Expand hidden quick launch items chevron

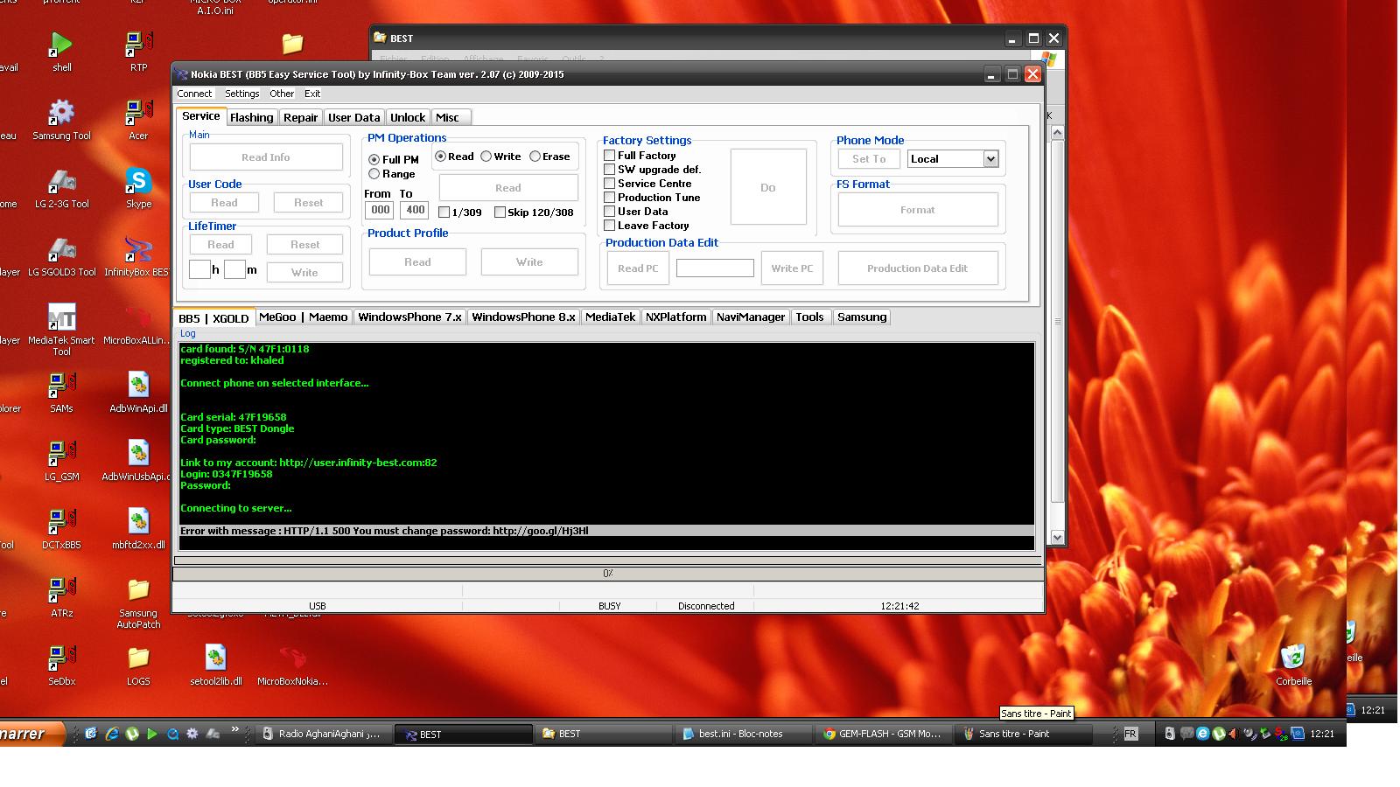click(x=234, y=729)
